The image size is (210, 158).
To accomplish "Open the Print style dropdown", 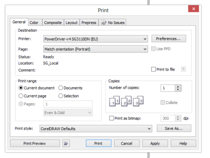I will tap(96, 129).
